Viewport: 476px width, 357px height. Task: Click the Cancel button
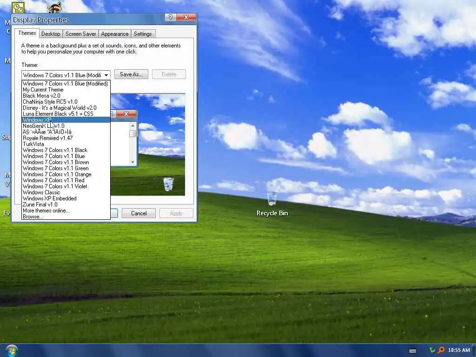point(139,213)
